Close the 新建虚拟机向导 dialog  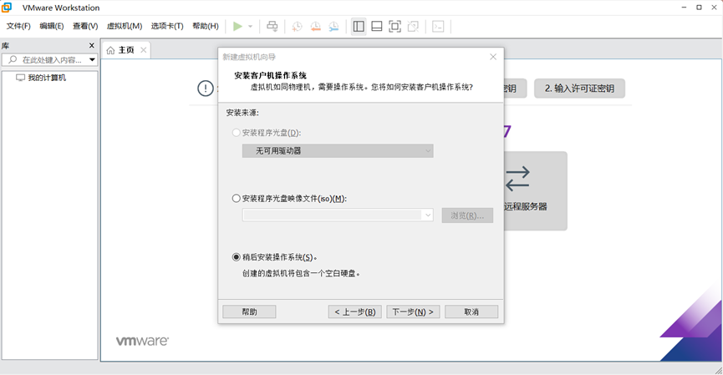(493, 57)
